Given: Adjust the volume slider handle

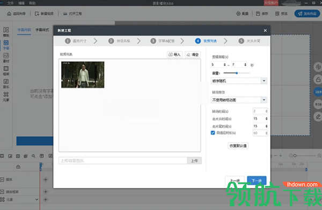Looking at the screenshot, I should pos(237,73).
